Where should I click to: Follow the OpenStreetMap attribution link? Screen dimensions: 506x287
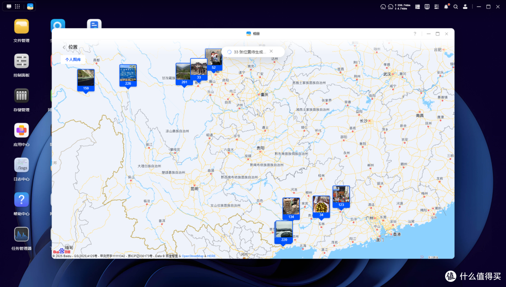coord(193,256)
